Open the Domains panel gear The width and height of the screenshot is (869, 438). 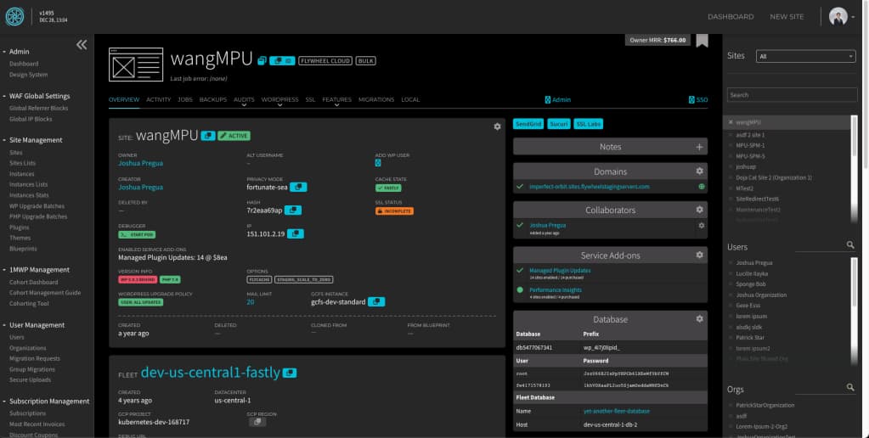point(699,171)
